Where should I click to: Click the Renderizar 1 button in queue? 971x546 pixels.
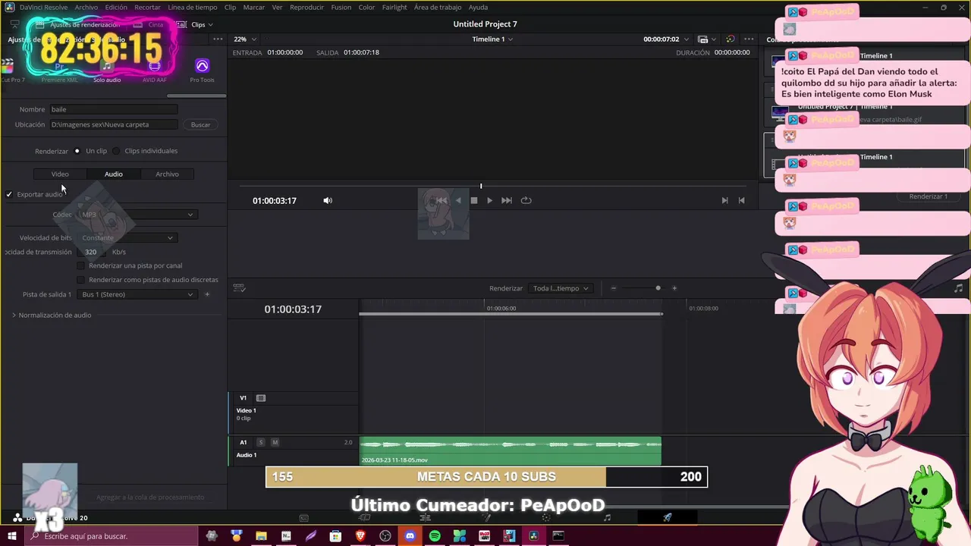[929, 196]
